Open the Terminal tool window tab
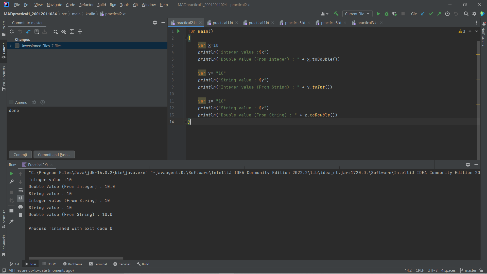The width and height of the screenshot is (487, 274). tap(98, 264)
